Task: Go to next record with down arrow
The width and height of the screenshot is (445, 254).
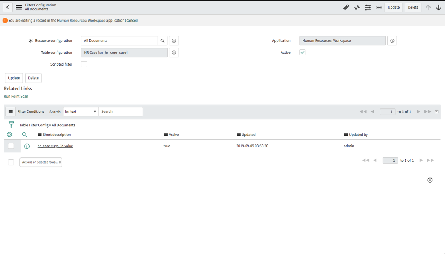Action: click(x=439, y=7)
